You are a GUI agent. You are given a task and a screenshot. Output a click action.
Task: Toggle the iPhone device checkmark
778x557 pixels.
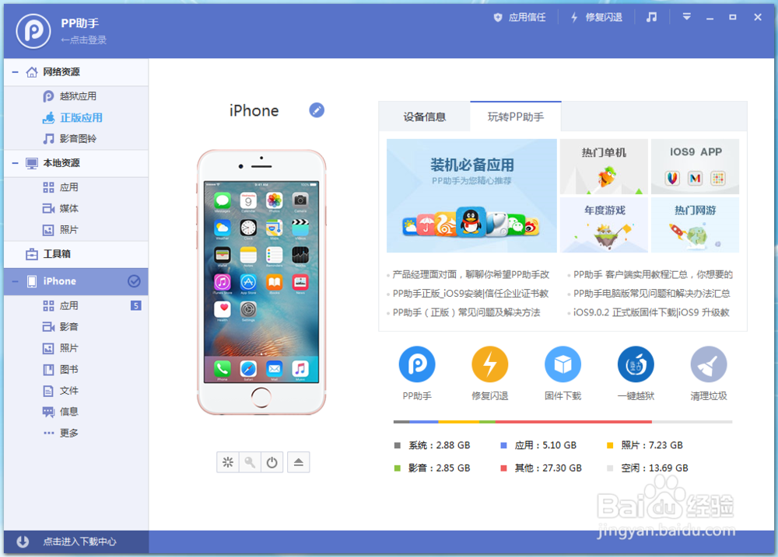[134, 281]
